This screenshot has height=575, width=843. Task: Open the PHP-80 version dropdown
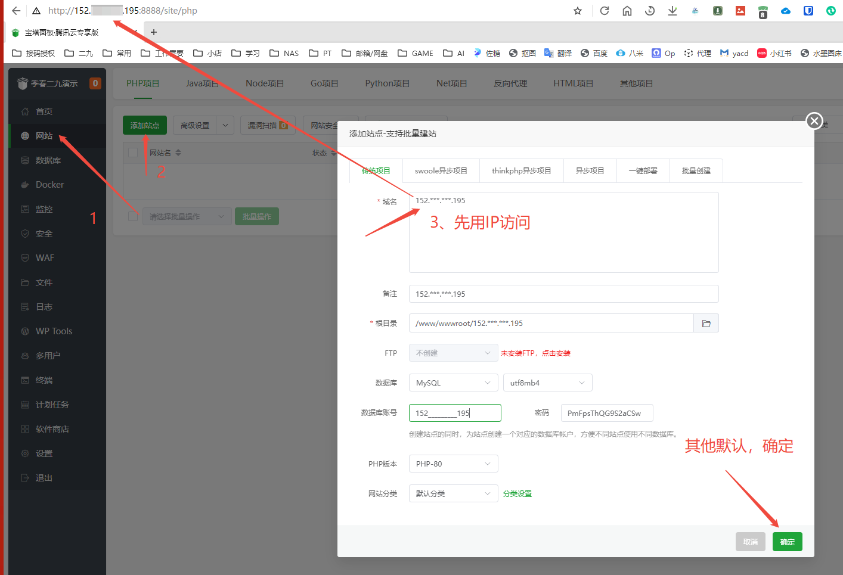click(x=453, y=464)
